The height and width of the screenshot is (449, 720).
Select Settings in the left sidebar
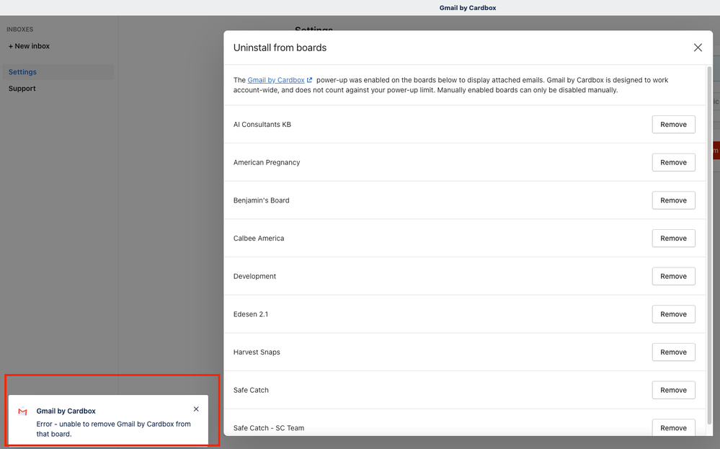(x=58, y=72)
